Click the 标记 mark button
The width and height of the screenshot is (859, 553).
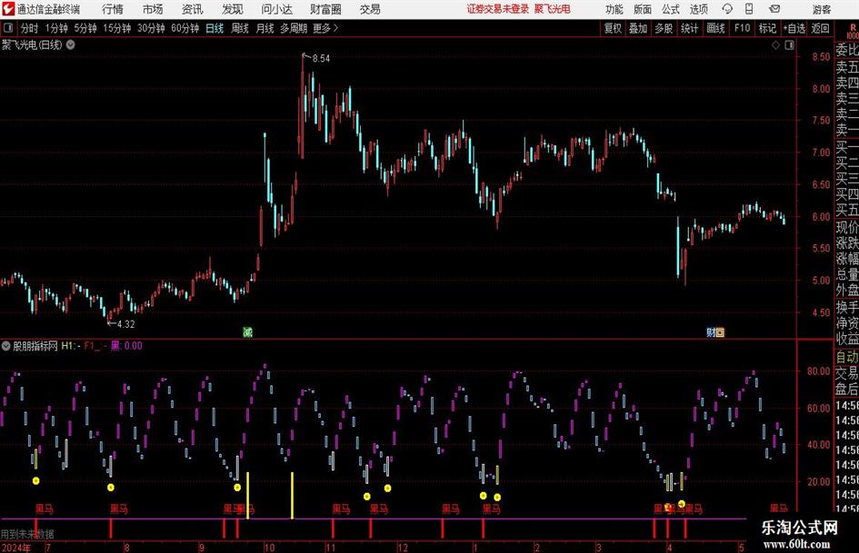coord(767,28)
